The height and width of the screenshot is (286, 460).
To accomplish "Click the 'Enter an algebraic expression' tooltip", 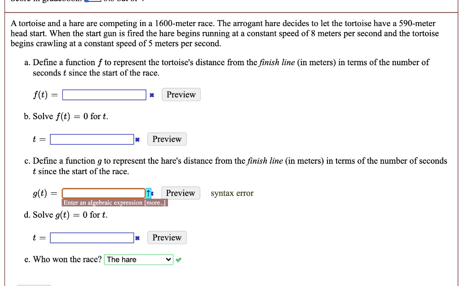I will 103,203.
